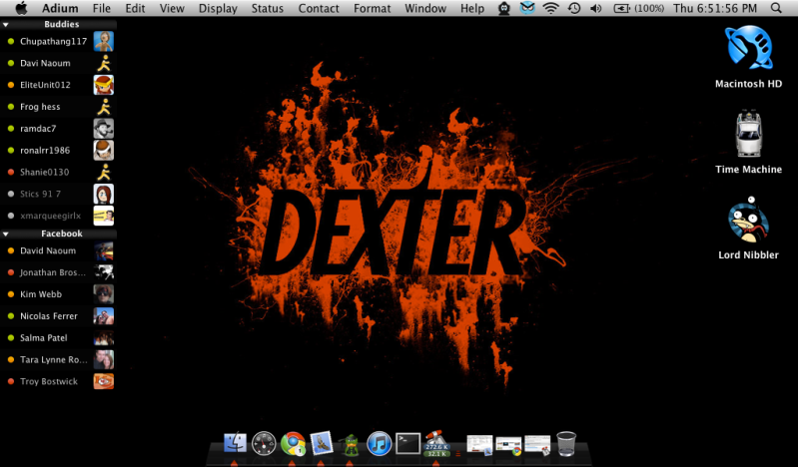Image resolution: width=798 pixels, height=467 pixels.
Task: Open the Macintosh HD desktop drive
Action: coord(748,48)
